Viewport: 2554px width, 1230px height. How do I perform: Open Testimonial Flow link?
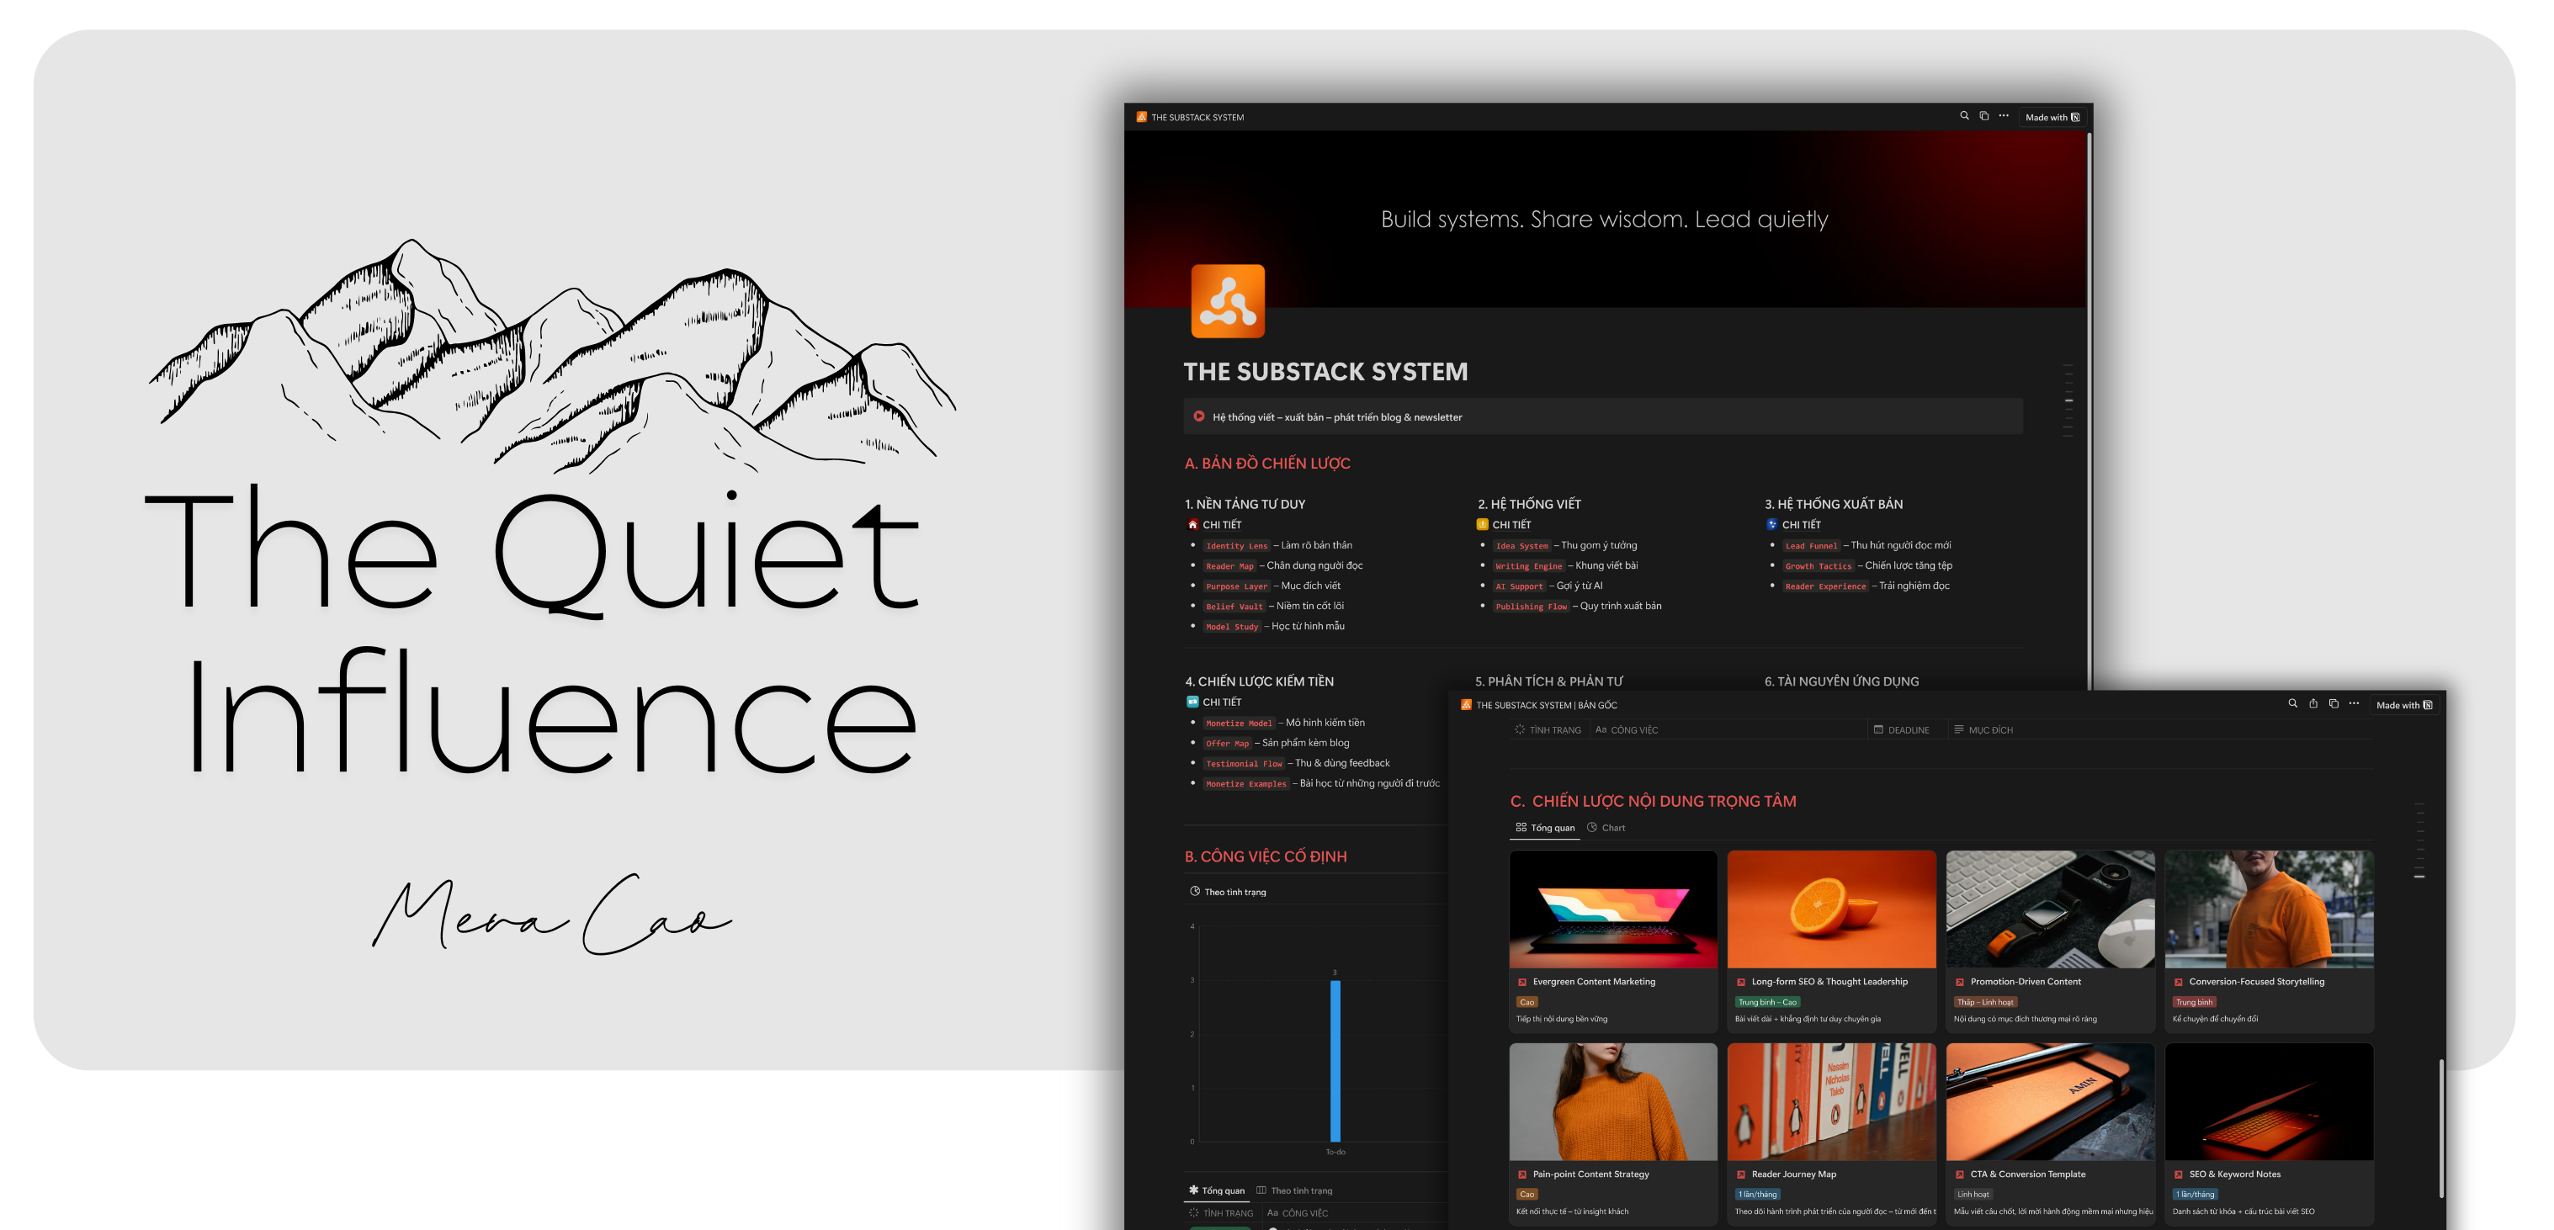[1245, 763]
